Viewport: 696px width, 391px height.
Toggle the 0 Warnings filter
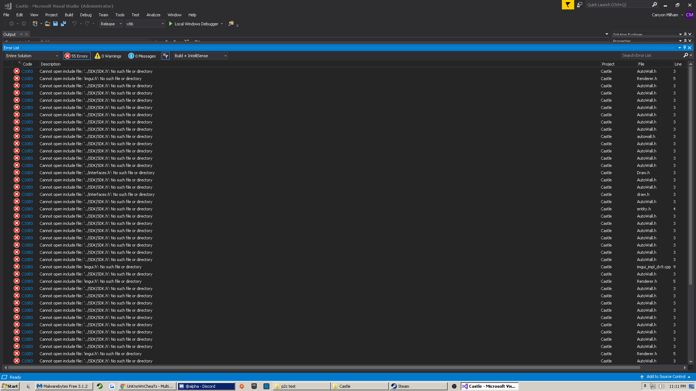click(108, 56)
